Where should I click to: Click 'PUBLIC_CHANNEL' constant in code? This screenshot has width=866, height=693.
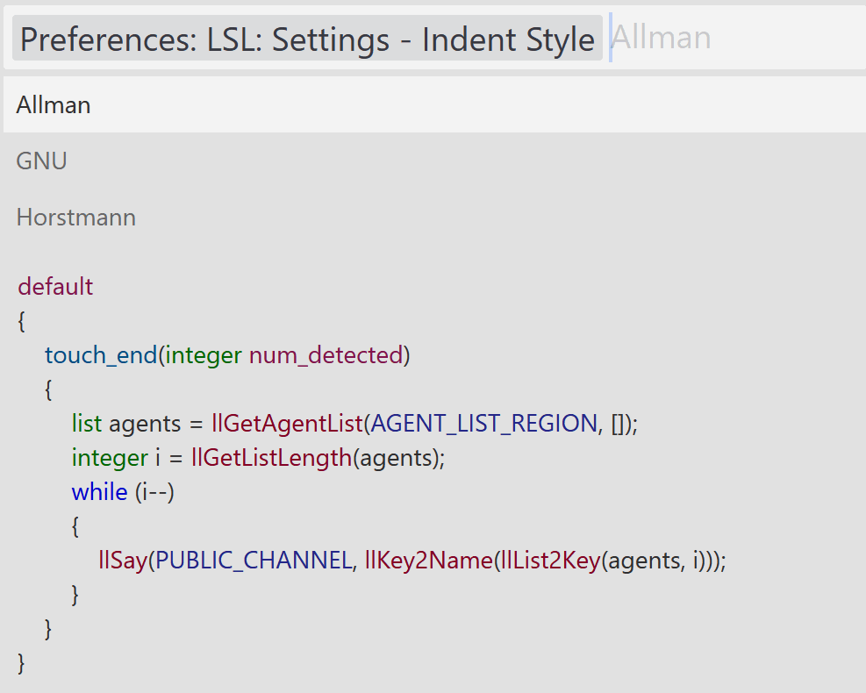coord(254,561)
